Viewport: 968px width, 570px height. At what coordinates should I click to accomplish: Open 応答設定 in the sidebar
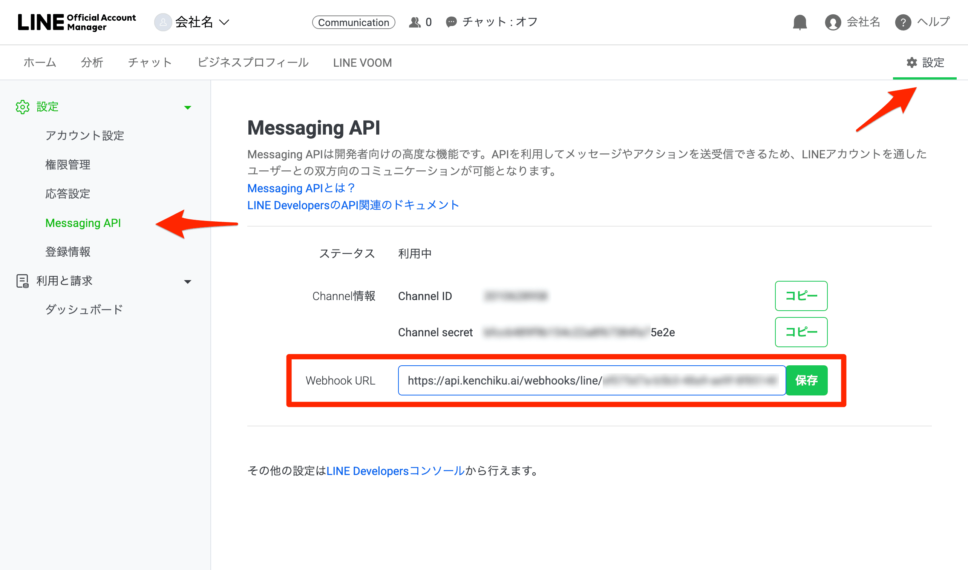click(67, 194)
